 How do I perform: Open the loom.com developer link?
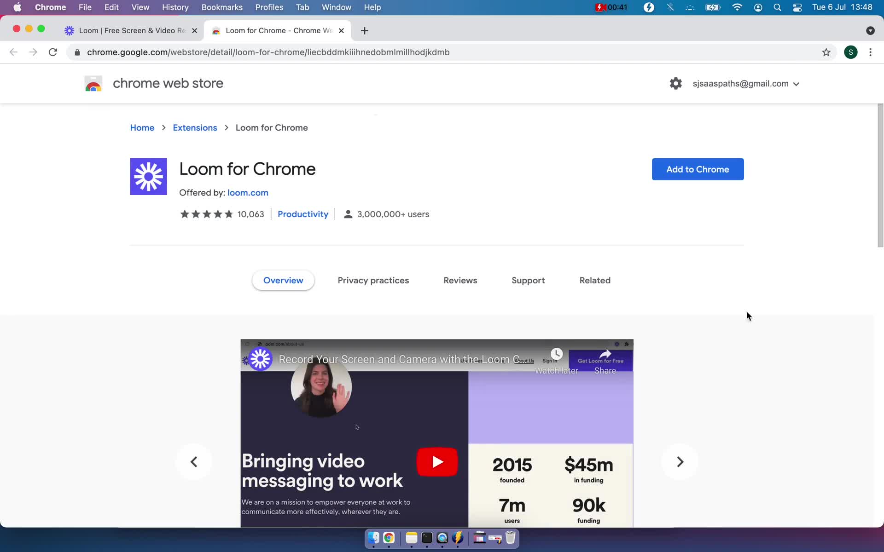coord(248,193)
